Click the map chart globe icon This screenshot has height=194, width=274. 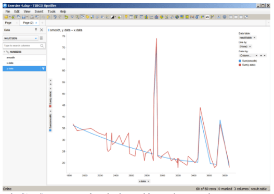(x=177, y=17)
